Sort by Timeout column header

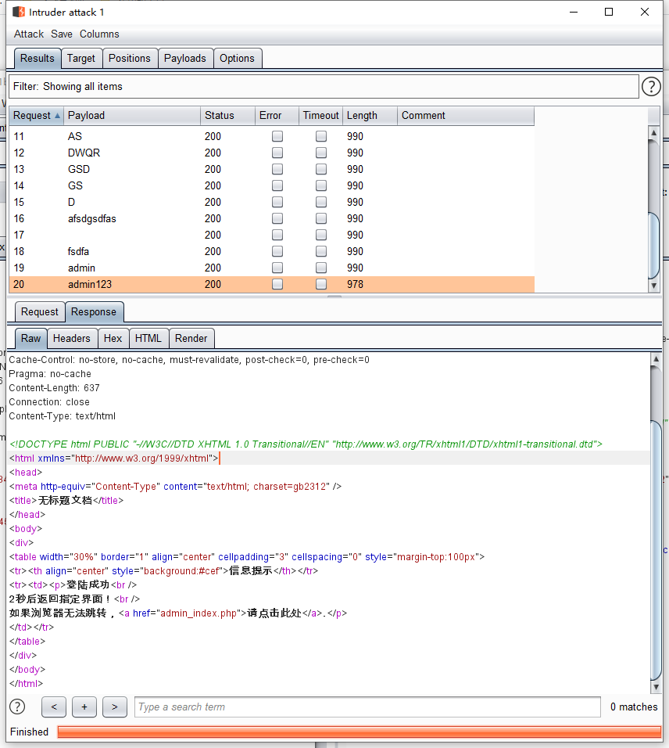pyautogui.click(x=320, y=116)
